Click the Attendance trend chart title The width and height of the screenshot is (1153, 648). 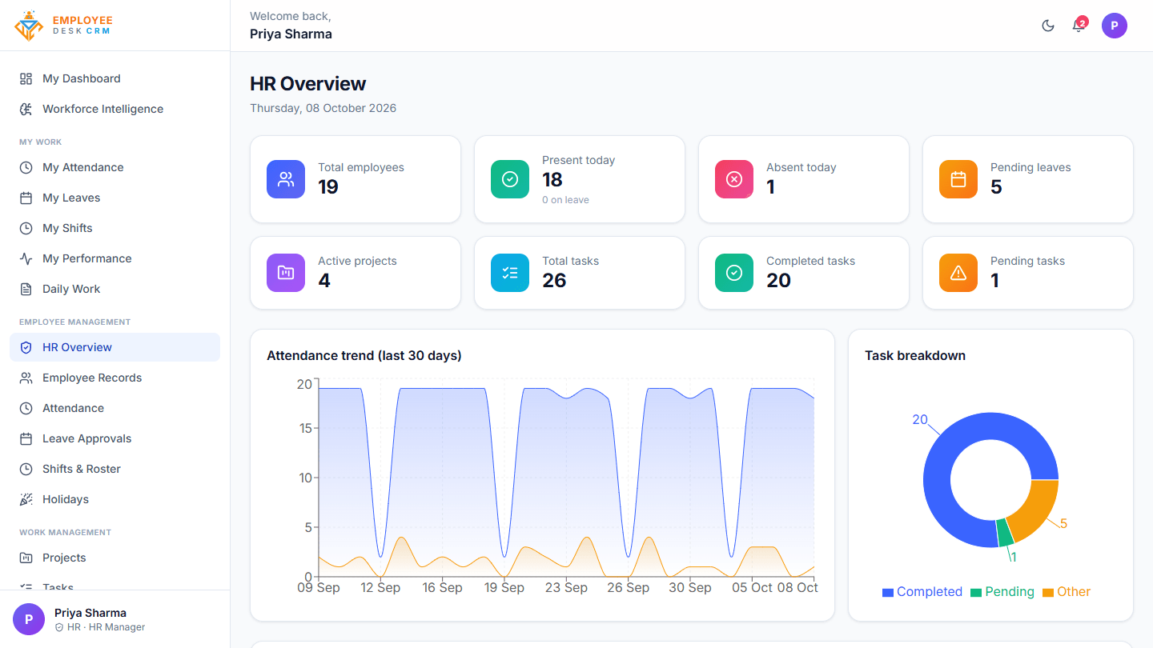coord(364,355)
